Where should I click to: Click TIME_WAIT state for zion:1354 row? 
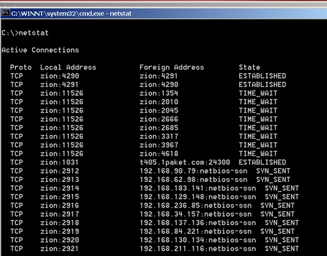(258, 93)
